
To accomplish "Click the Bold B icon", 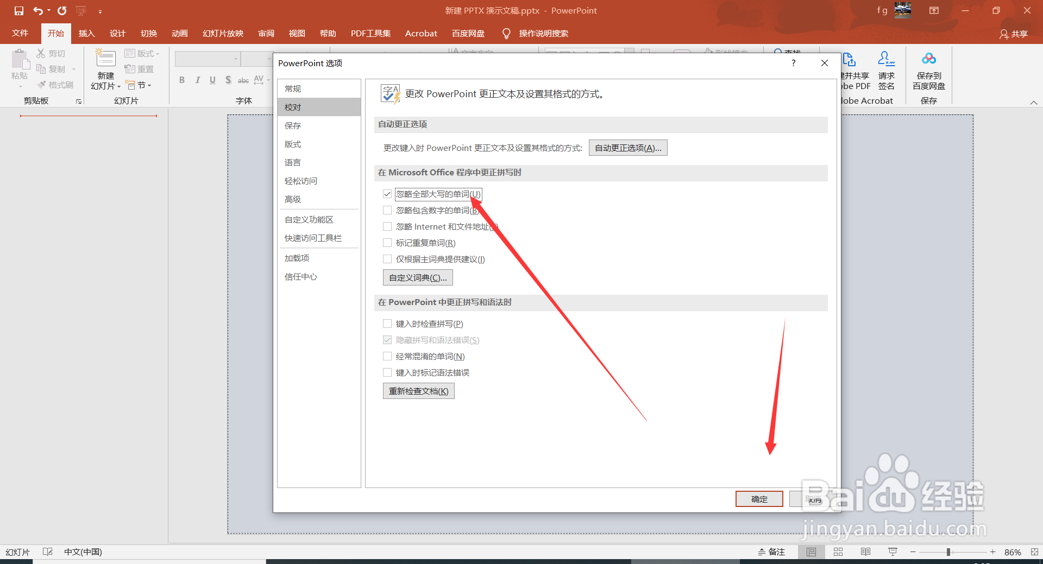I will [182, 80].
